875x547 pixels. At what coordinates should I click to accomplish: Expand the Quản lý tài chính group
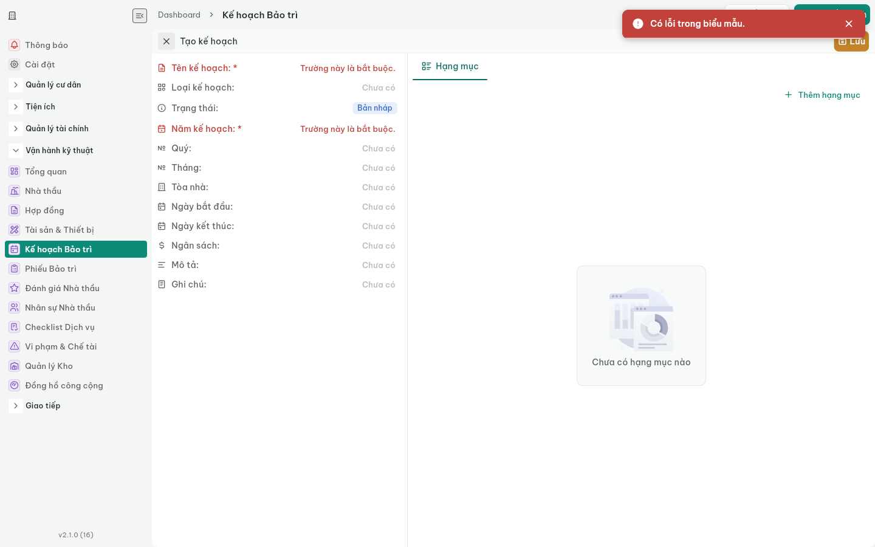coord(16,129)
